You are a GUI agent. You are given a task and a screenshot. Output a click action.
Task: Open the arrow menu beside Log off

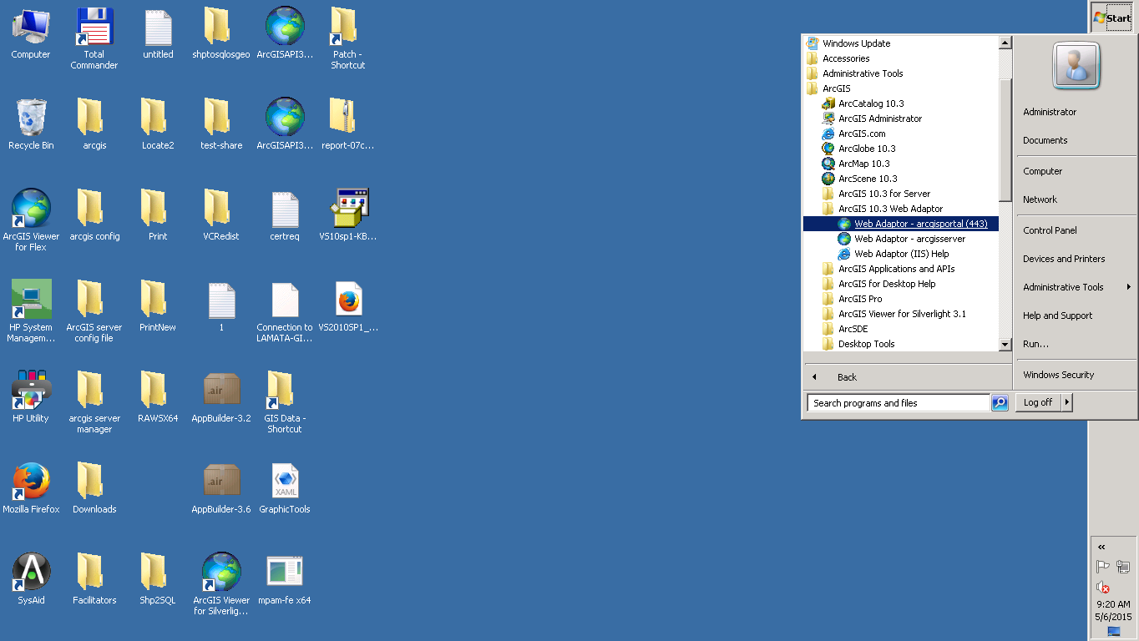1066,402
